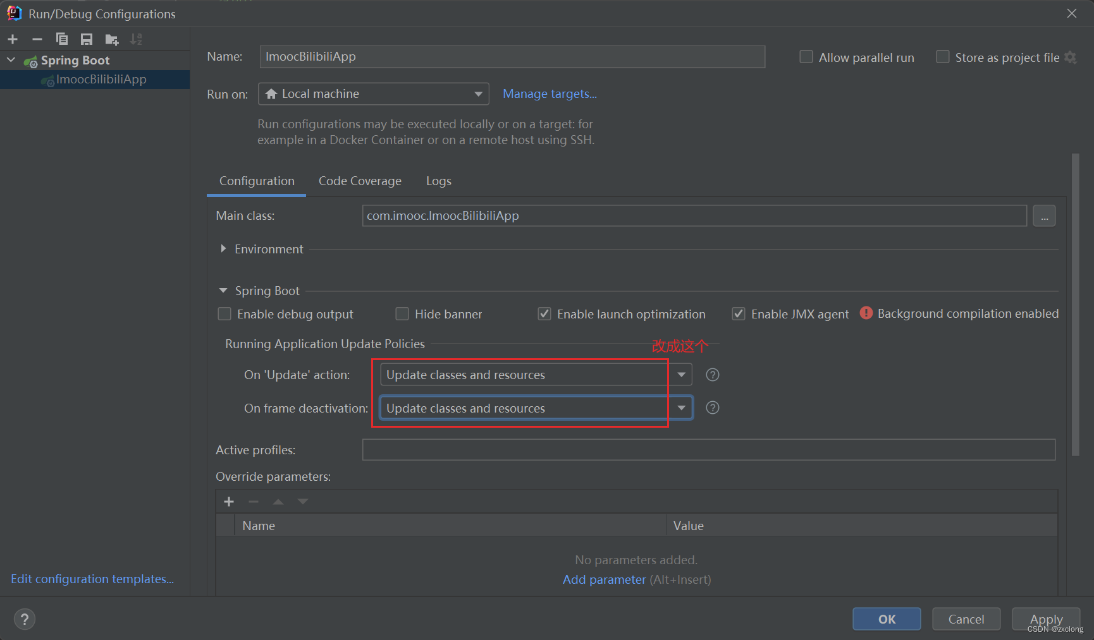Open the Run on Local machine dropdown
This screenshot has width=1094, height=640.
pos(374,94)
